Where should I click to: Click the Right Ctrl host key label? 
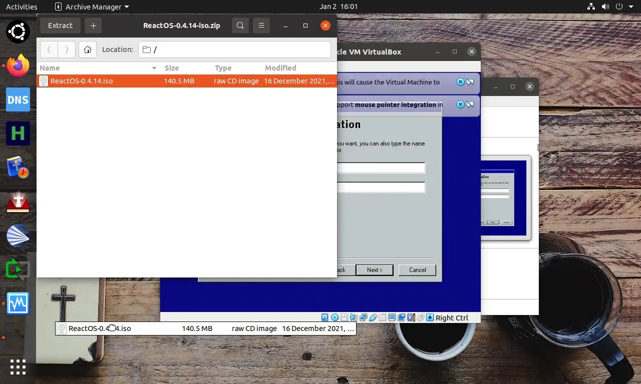click(x=452, y=318)
